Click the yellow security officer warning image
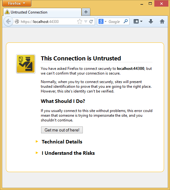This screenshot has width=170, height=190. [x=26, y=64]
